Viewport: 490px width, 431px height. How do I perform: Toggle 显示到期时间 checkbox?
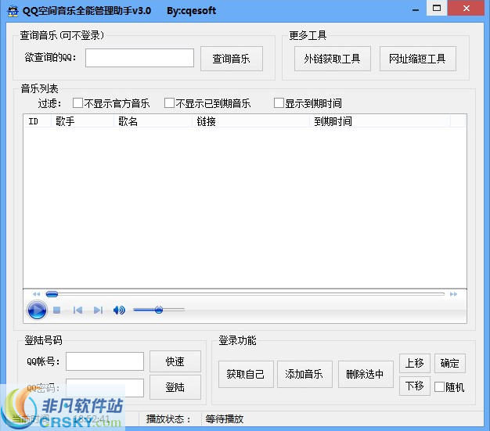[x=279, y=103]
